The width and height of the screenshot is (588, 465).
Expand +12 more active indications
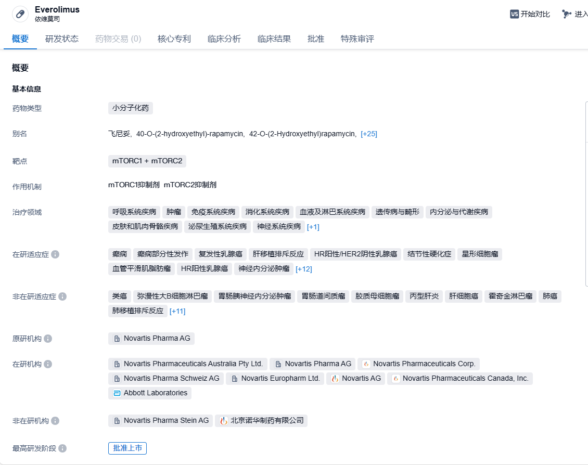pyautogui.click(x=304, y=269)
